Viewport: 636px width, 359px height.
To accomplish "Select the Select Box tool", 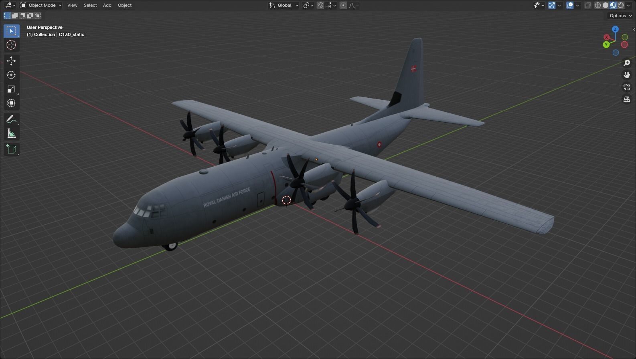I will (11, 31).
